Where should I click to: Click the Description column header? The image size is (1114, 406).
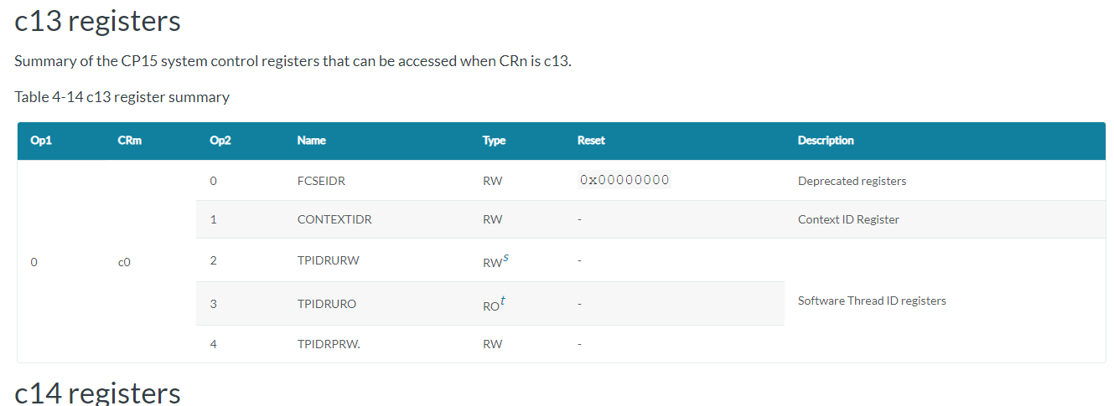[826, 141]
